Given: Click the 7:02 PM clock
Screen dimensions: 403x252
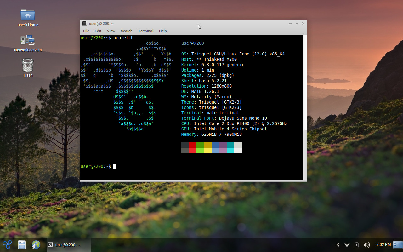Looking at the screenshot, I should coord(383,245).
